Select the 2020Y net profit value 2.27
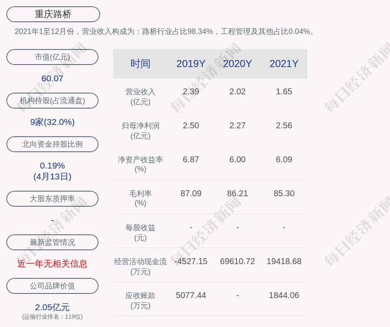This screenshot has height=327, width=390. (237, 126)
